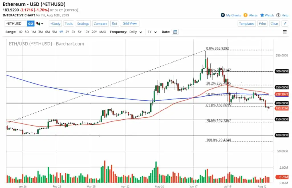Open the hamburger chart menu

285,32
